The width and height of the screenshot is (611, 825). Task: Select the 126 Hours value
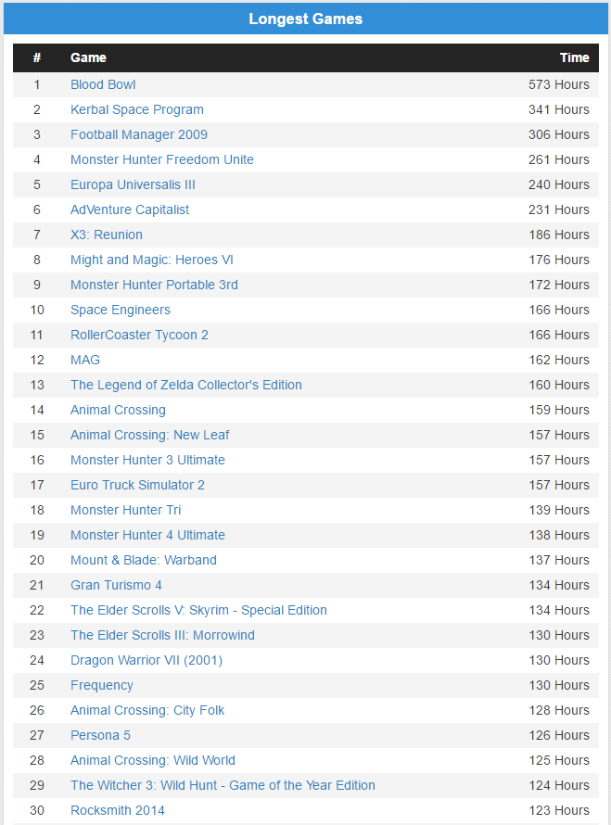559,735
